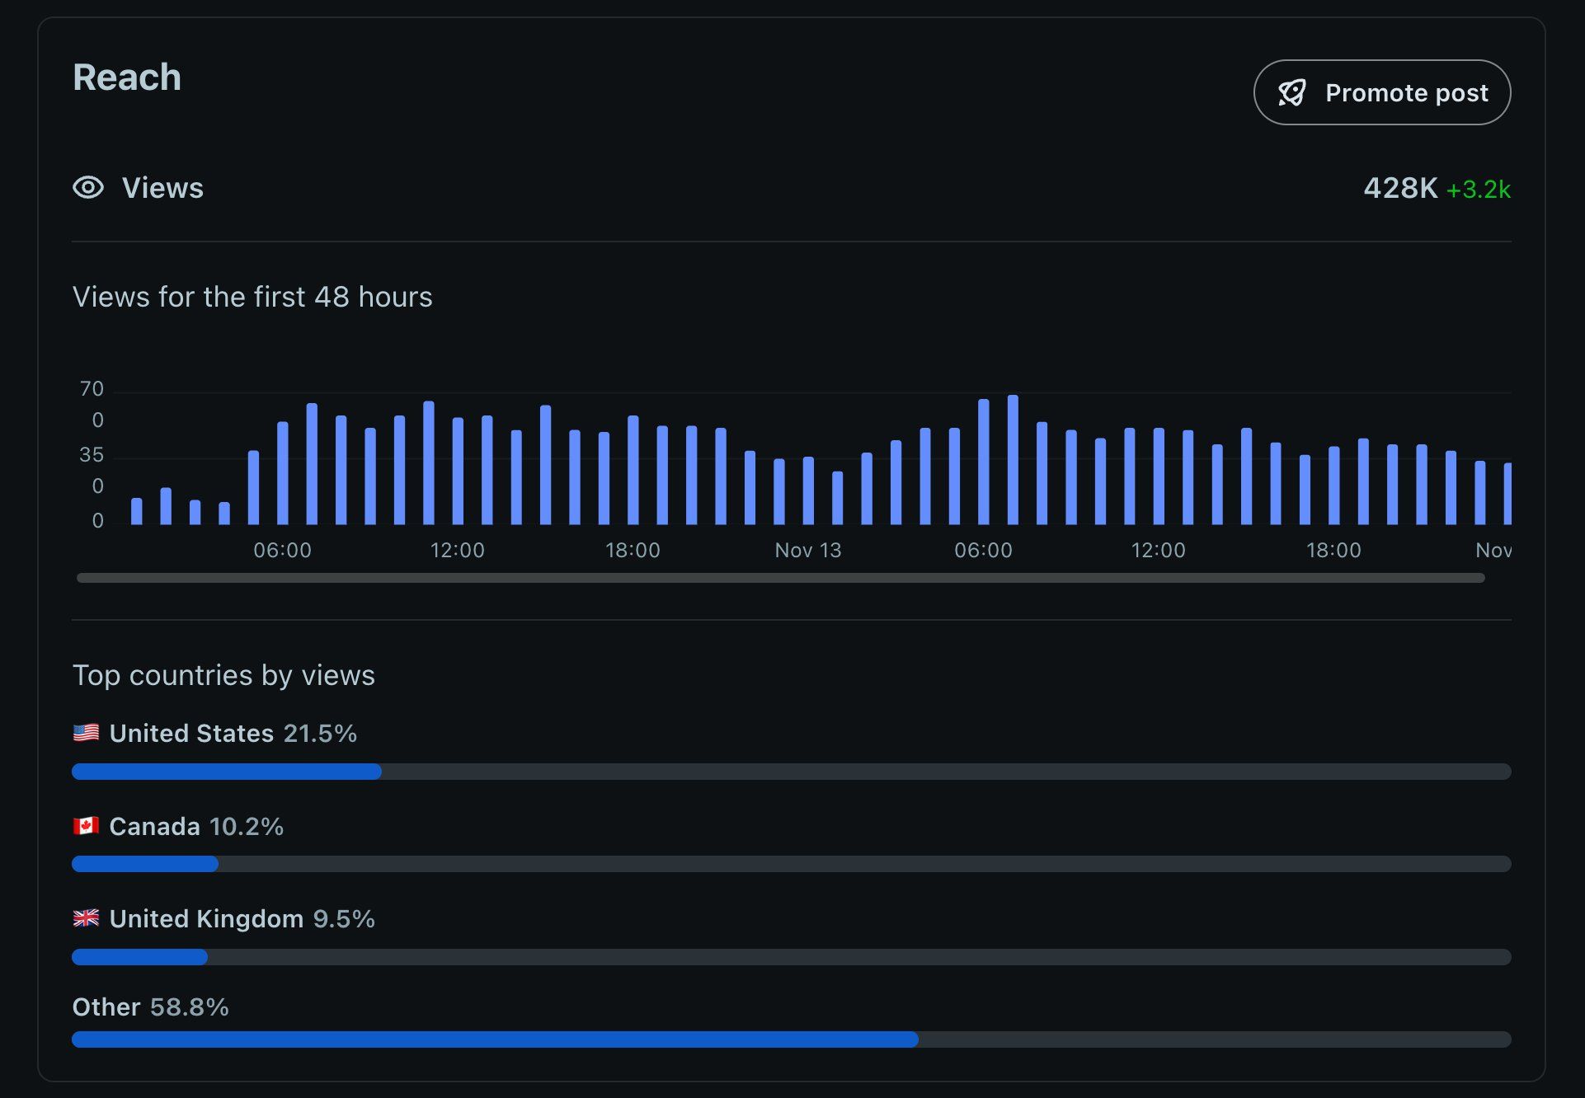
Task: Click the second 18:00 axis label
Action: (x=1333, y=551)
